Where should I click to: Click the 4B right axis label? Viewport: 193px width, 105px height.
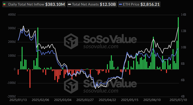(x=183, y=96)
